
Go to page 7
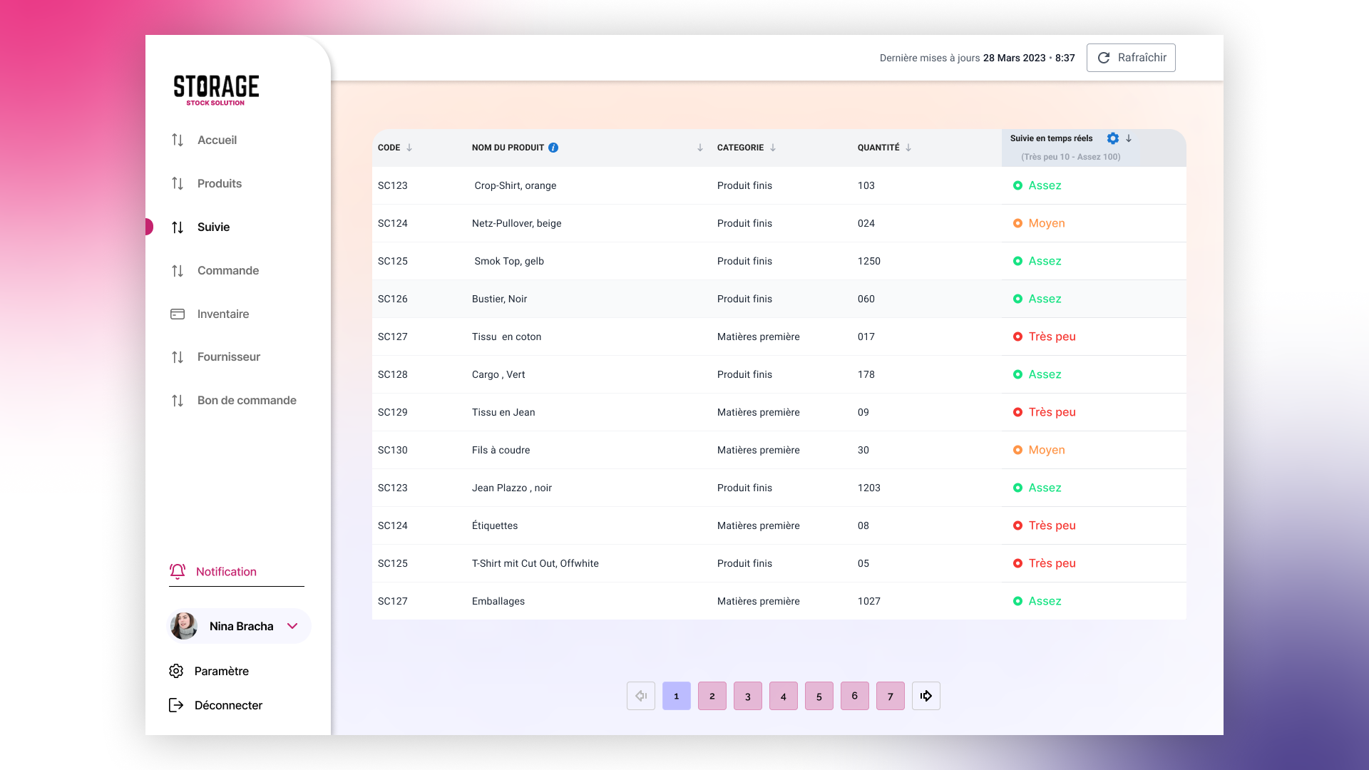click(891, 696)
